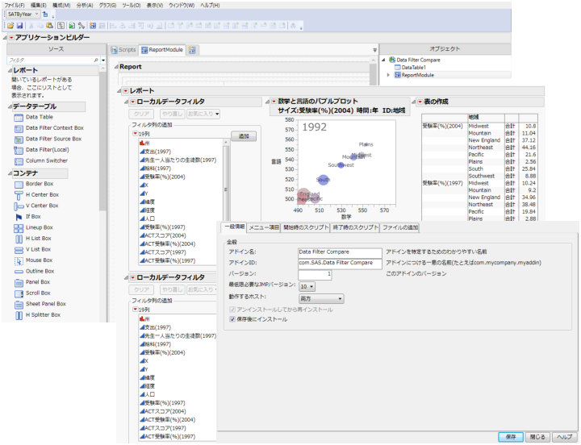
Task: Toggle アンインストールしてから再インストール checkbox
Action: (x=232, y=310)
